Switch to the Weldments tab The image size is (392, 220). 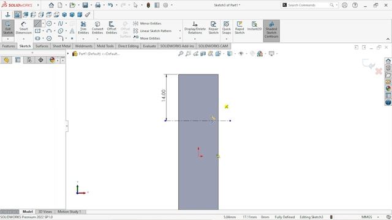coord(84,46)
